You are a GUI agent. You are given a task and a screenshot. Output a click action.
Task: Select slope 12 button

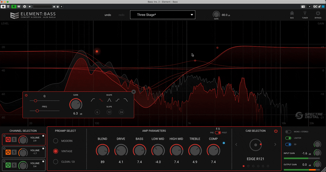(x=109, y=112)
